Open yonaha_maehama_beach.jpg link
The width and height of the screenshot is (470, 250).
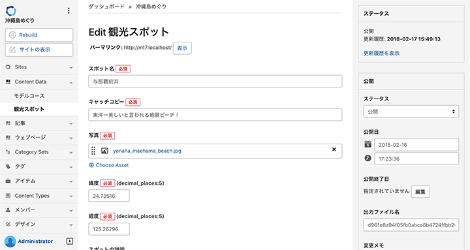click(147, 151)
